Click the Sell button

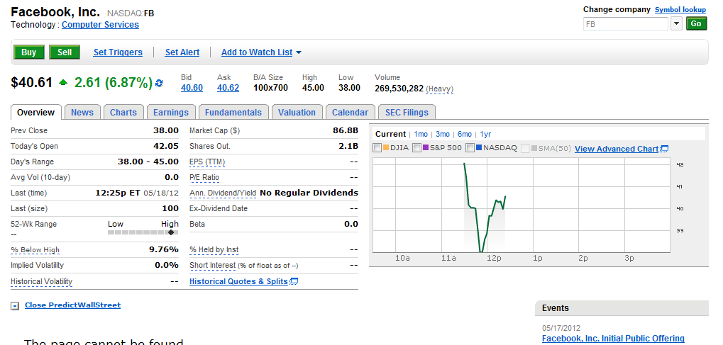click(65, 52)
